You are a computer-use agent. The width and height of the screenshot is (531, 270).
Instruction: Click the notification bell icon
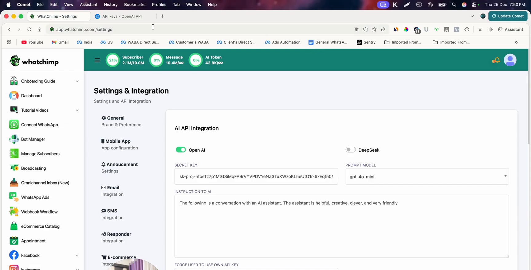click(x=496, y=60)
